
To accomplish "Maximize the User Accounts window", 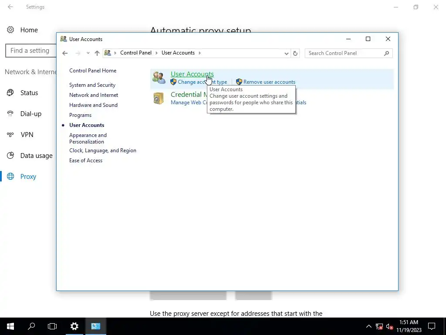I will (368, 39).
